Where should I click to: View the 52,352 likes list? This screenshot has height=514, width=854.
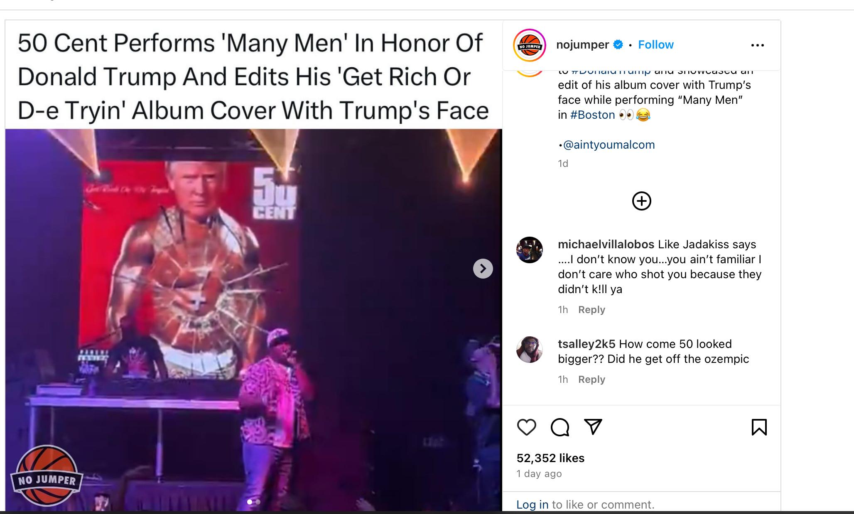point(550,458)
